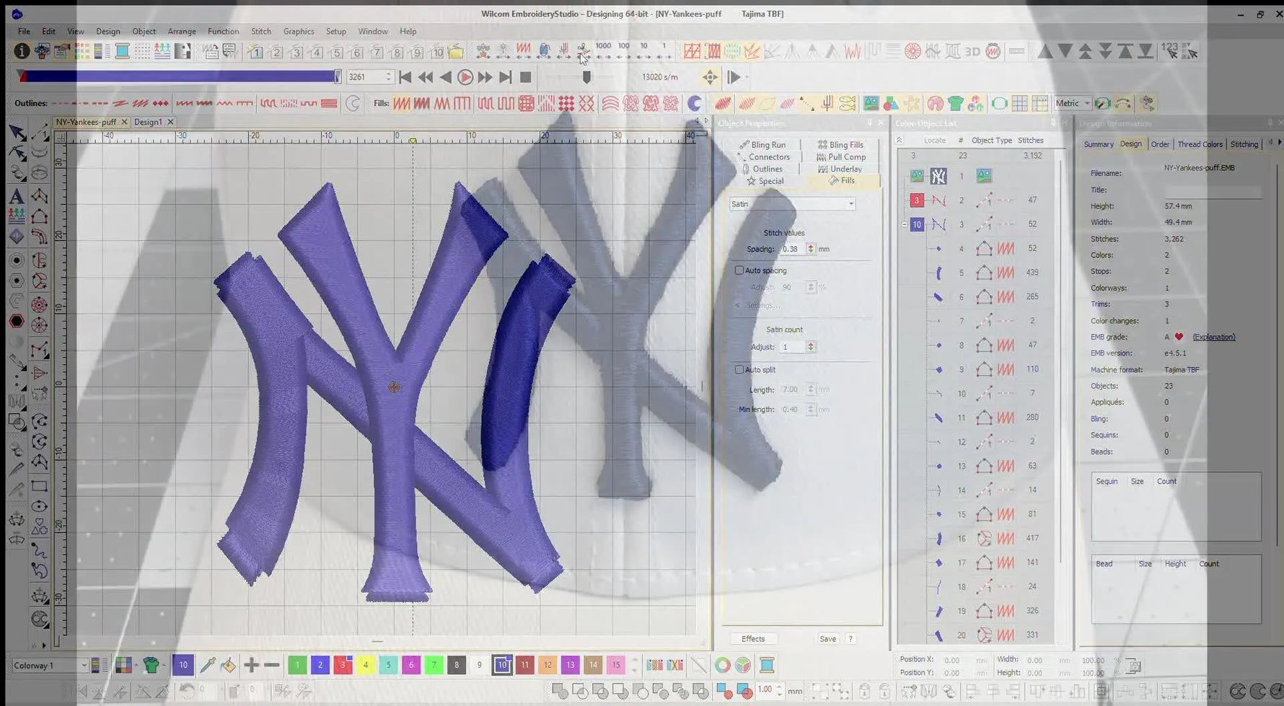Click the Undo icon

[x=188, y=691]
